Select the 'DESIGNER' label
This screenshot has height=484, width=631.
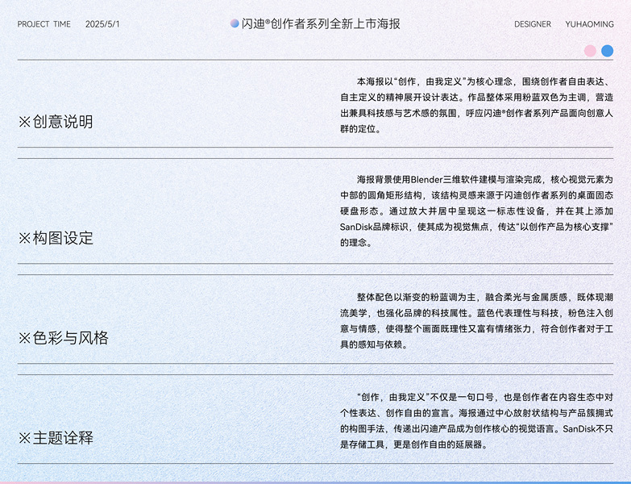click(533, 24)
